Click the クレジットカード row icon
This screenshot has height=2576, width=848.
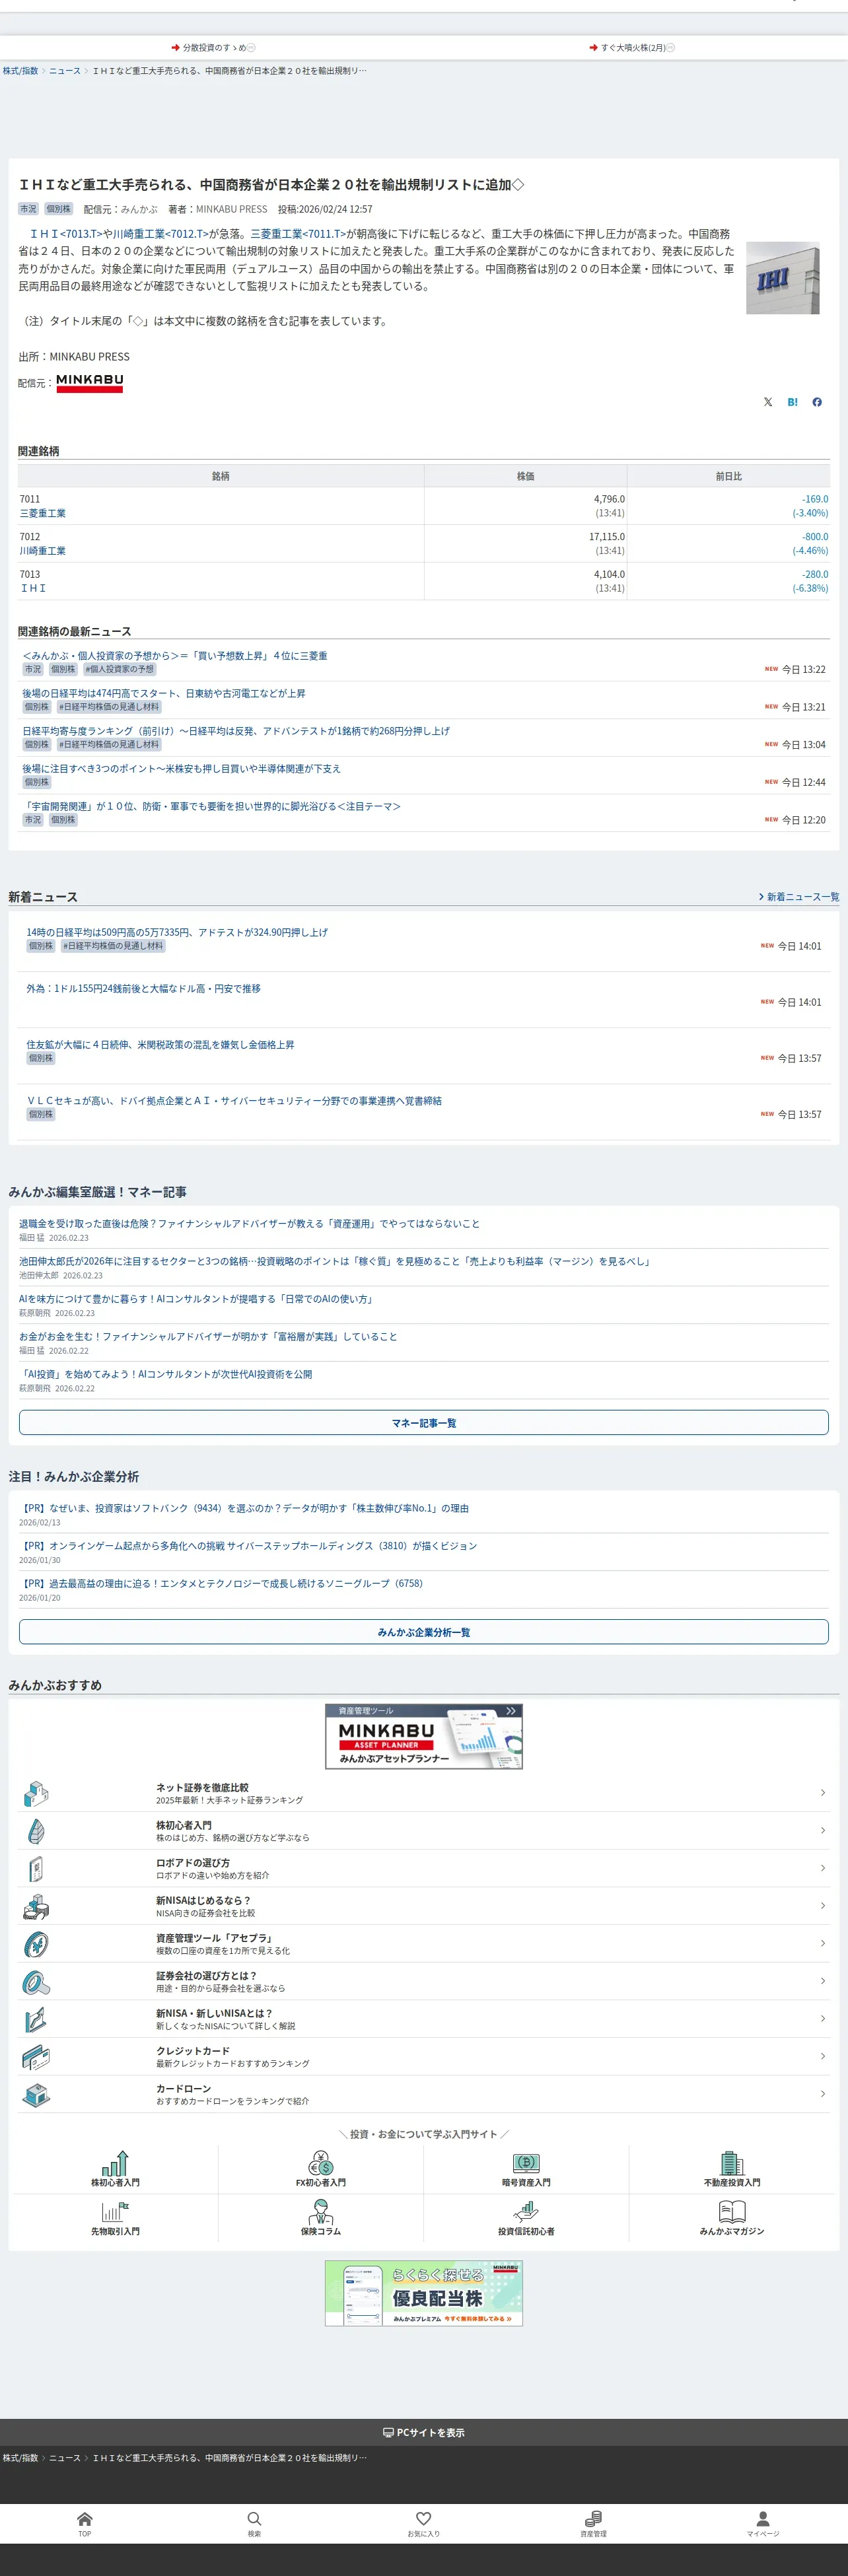(x=36, y=2056)
